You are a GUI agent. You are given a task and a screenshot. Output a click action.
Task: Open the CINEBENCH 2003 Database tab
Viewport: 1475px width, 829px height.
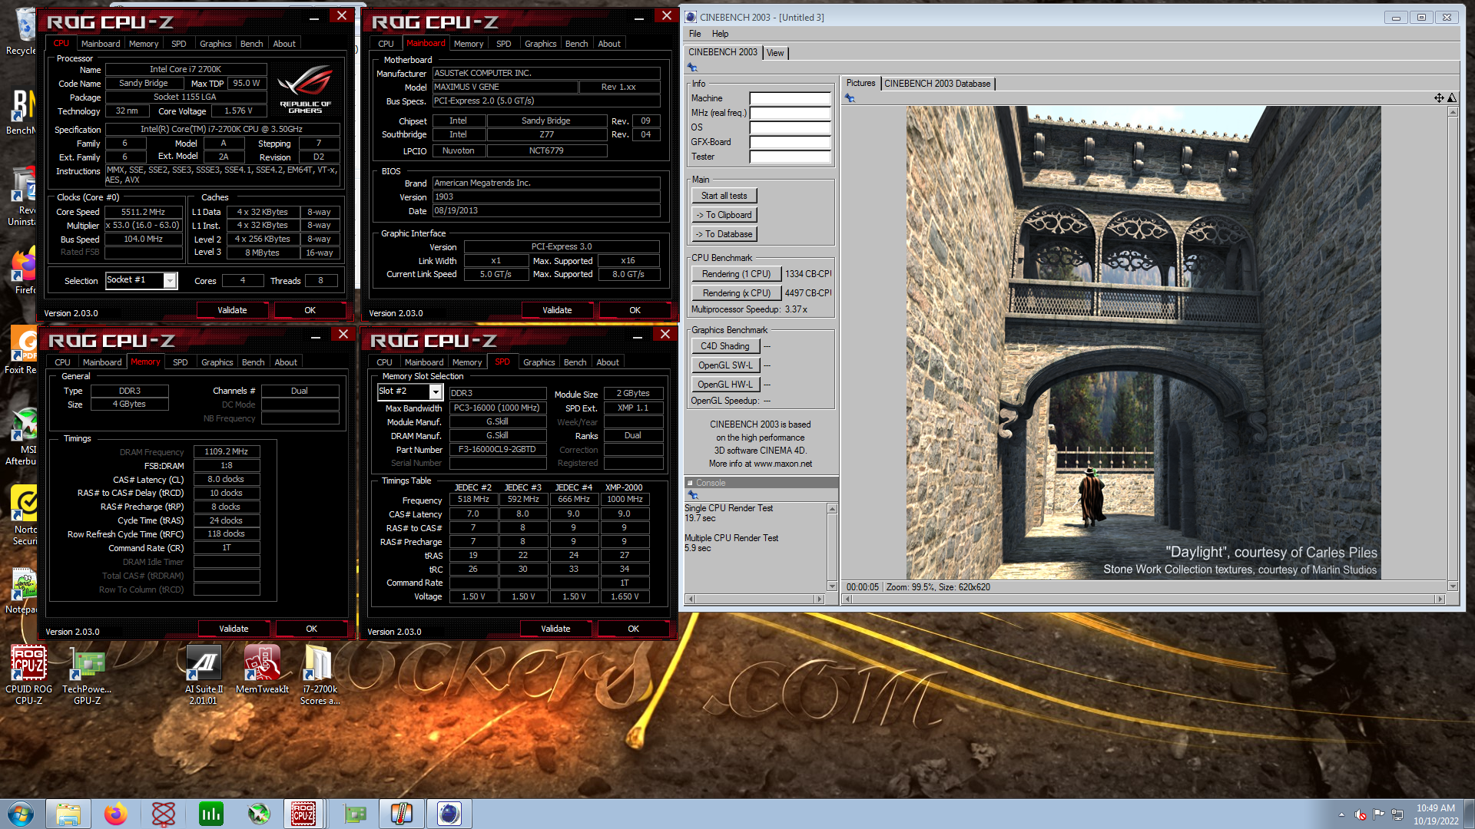pos(937,84)
